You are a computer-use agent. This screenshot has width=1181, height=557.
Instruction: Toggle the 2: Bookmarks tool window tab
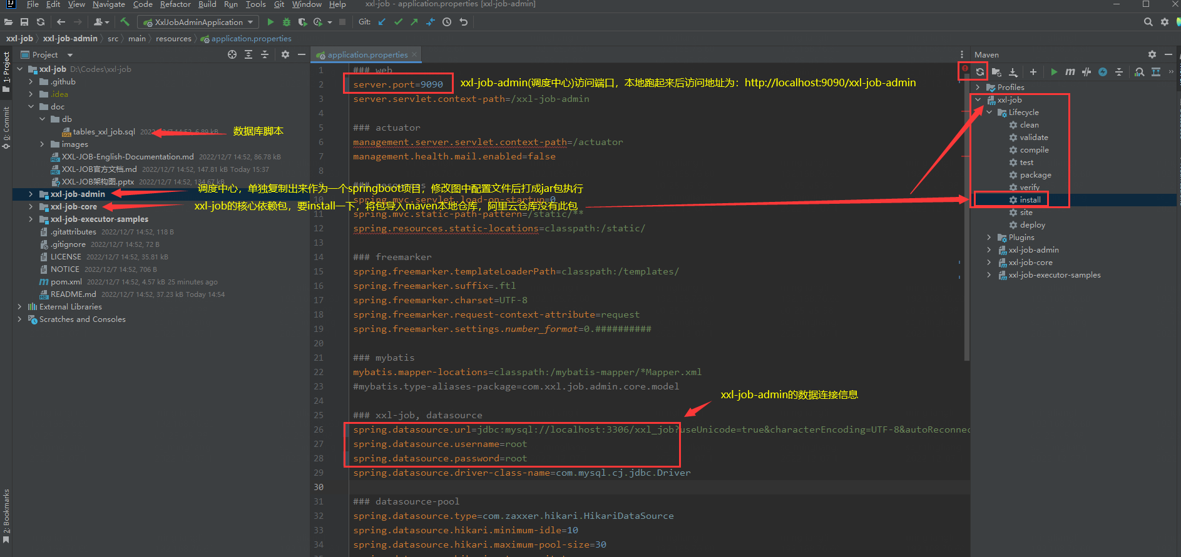[x=6, y=516]
